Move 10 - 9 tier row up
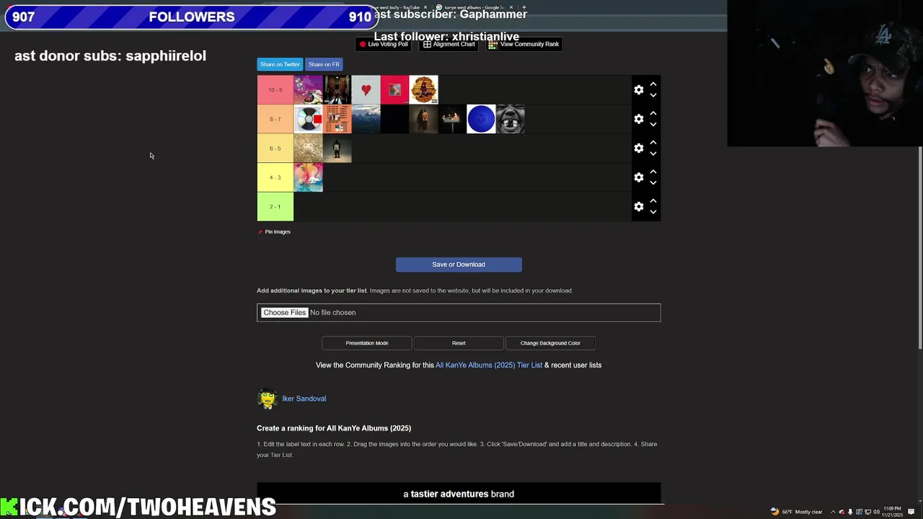Viewport: 923px width, 519px height. pyautogui.click(x=653, y=84)
